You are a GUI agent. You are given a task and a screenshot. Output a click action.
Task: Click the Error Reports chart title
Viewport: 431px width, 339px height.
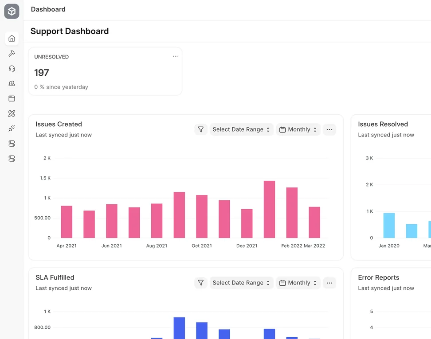pyautogui.click(x=378, y=277)
